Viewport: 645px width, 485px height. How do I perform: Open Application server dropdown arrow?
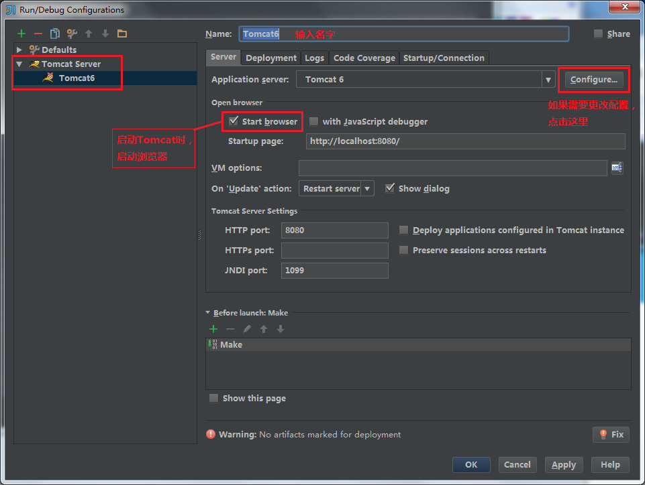coord(548,79)
